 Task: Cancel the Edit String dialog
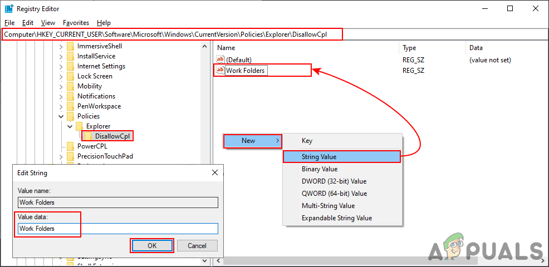pyautogui.click(x=197, y=246)
